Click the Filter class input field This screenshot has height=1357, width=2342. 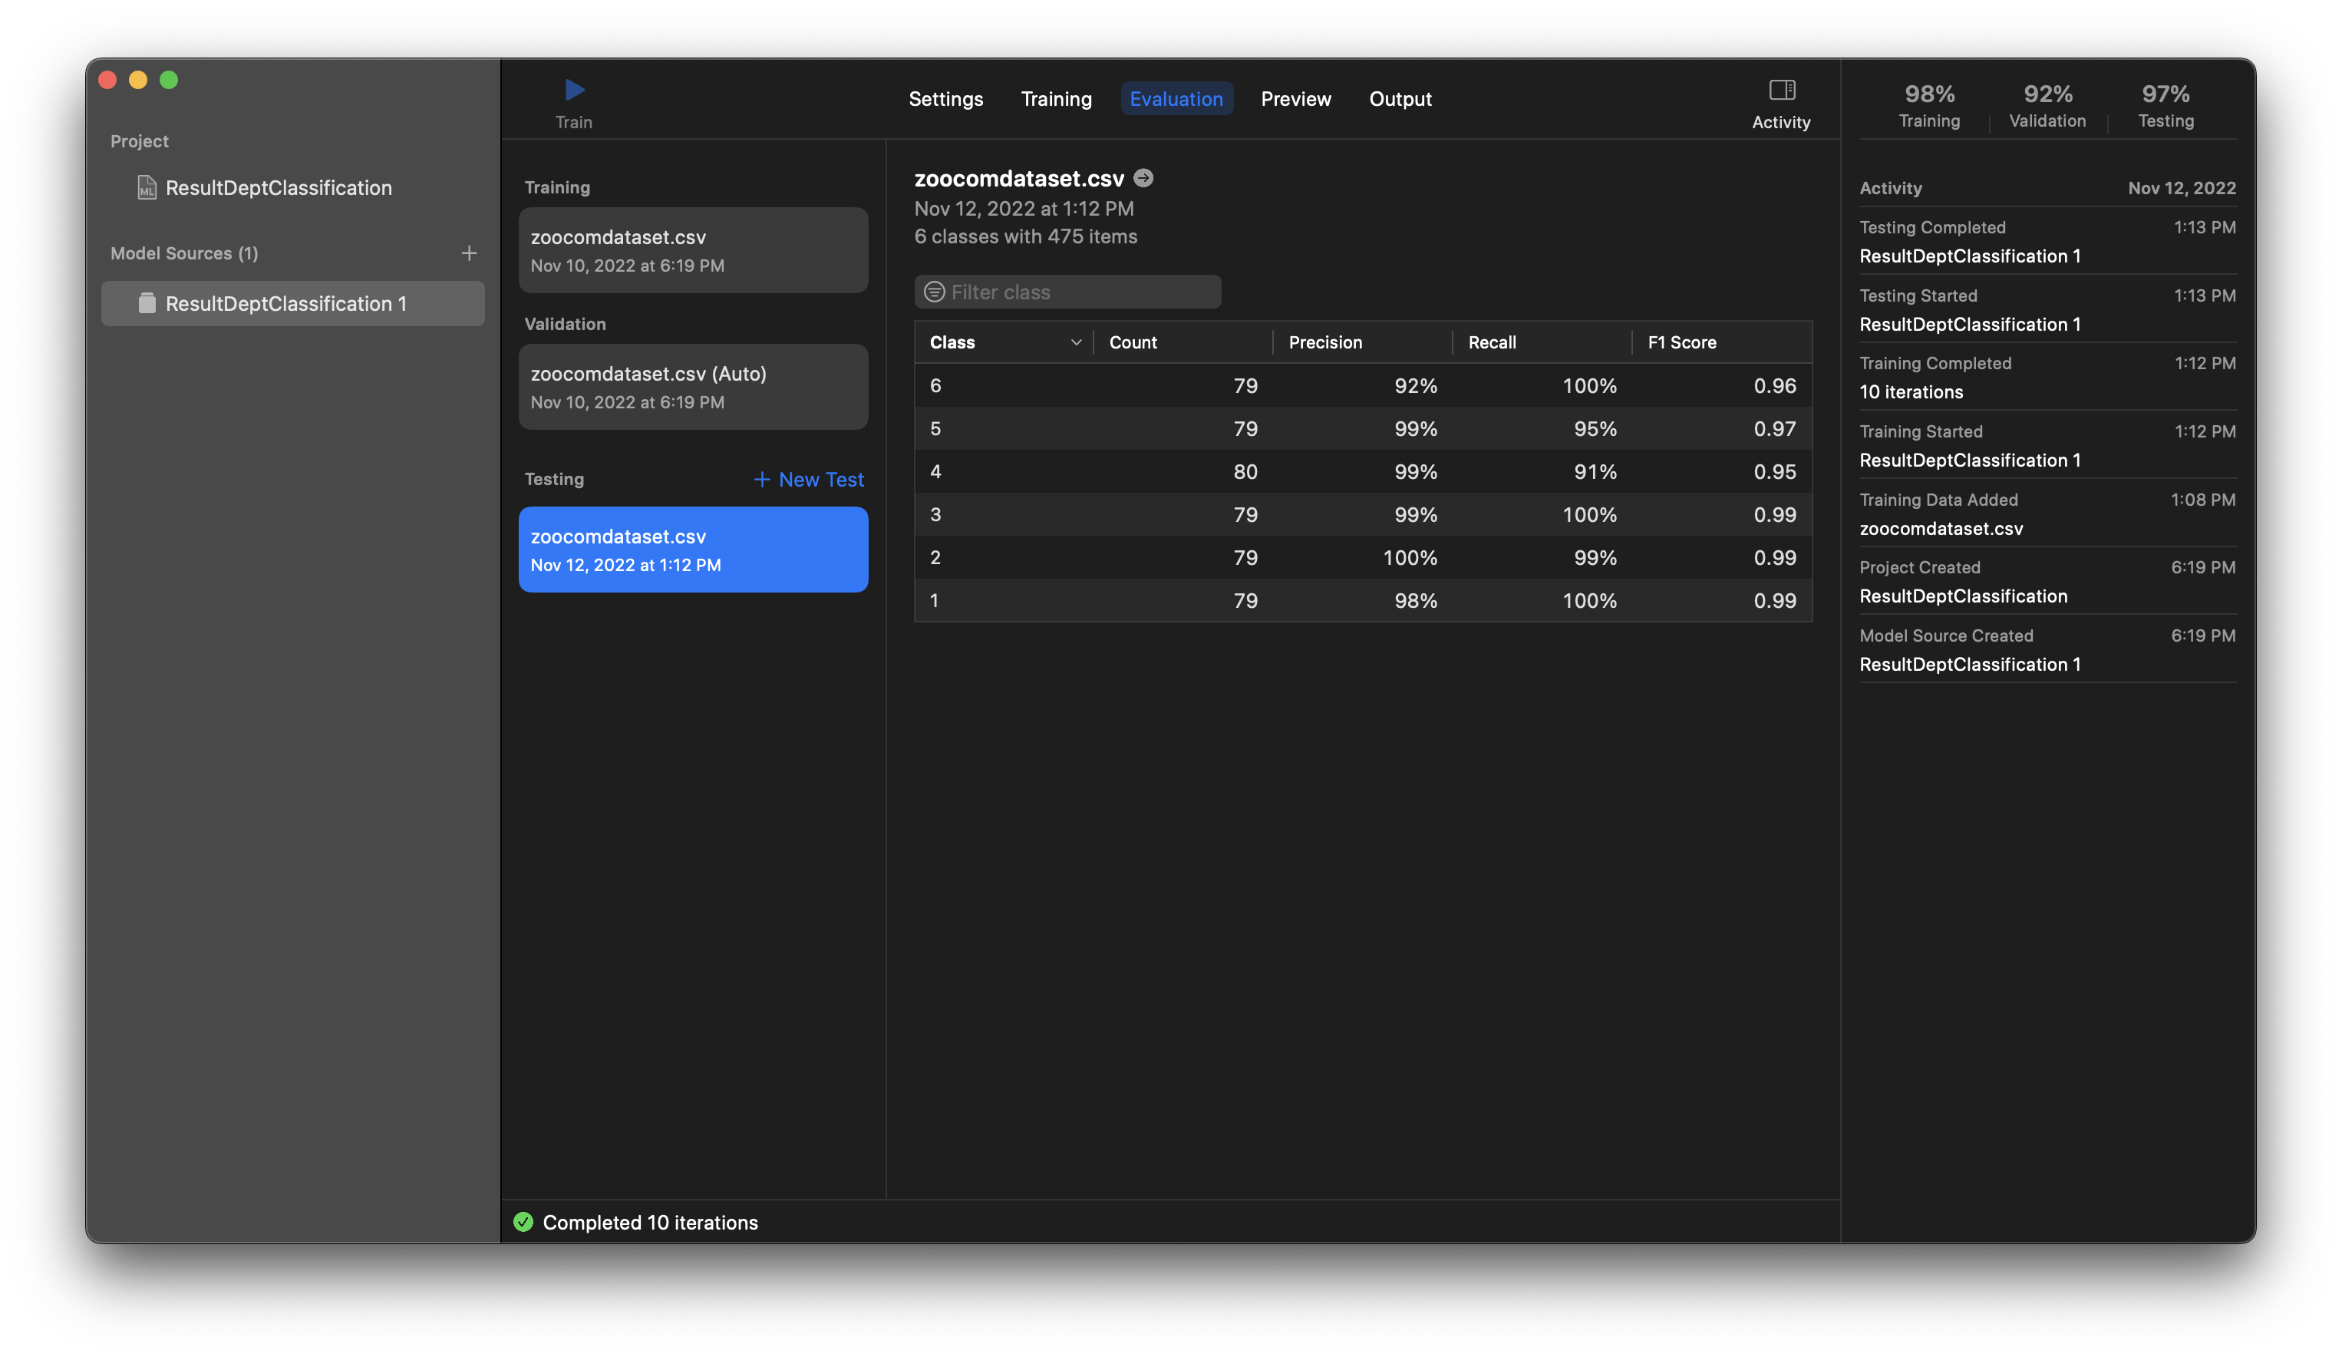1078,292
